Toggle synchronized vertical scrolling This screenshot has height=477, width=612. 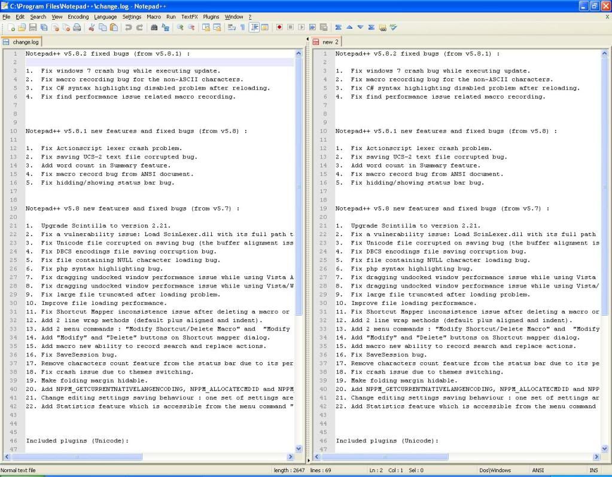coord(206,27)
